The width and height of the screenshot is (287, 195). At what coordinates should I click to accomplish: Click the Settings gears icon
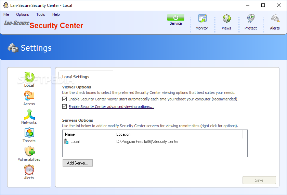pos(13,48)
